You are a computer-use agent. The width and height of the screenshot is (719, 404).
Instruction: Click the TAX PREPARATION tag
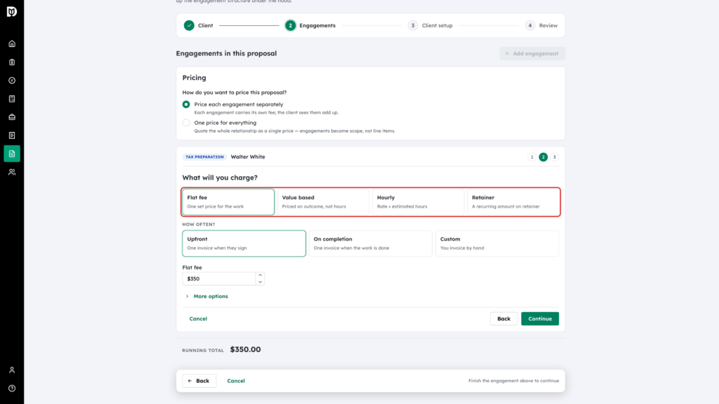pos(204,157)
